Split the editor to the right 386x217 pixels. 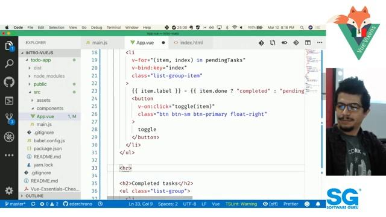coord(308,43)
